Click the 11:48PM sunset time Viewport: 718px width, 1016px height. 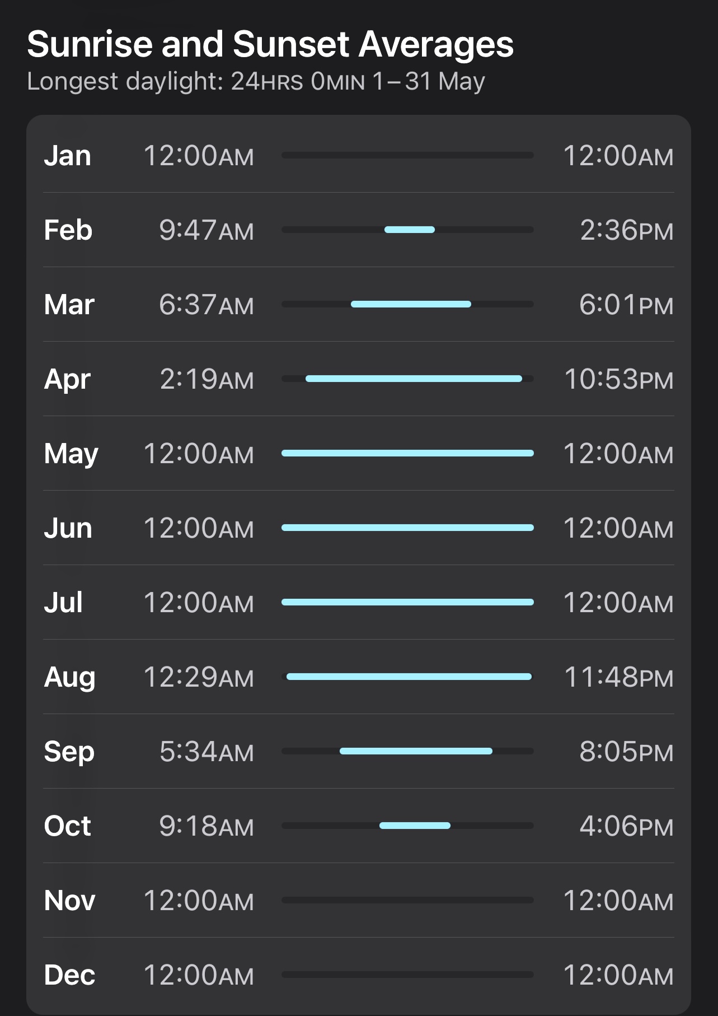(618, 677)
